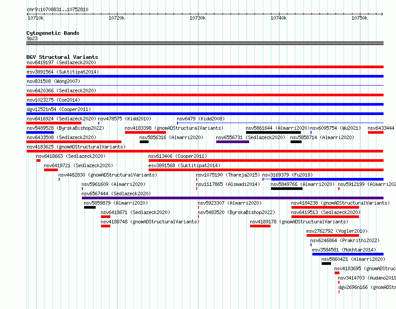Screen dimensions: 396x309
Task: Click the nsv5859879 (Almarri2020) label
Action: click(116, 203)
